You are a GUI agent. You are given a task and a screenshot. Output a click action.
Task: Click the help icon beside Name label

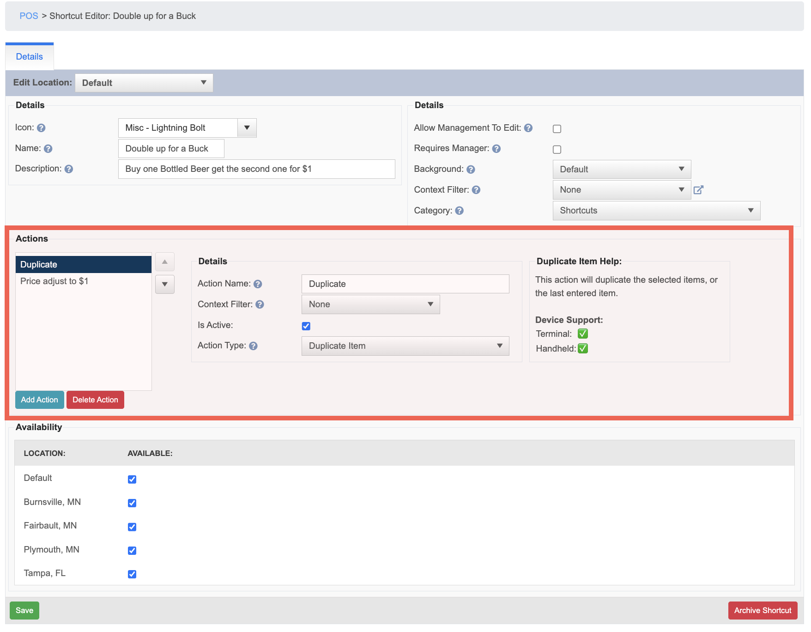click(48, 149)
